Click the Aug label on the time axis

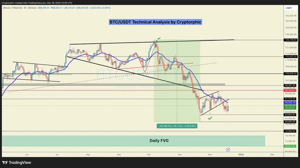(x=88, y=155)
